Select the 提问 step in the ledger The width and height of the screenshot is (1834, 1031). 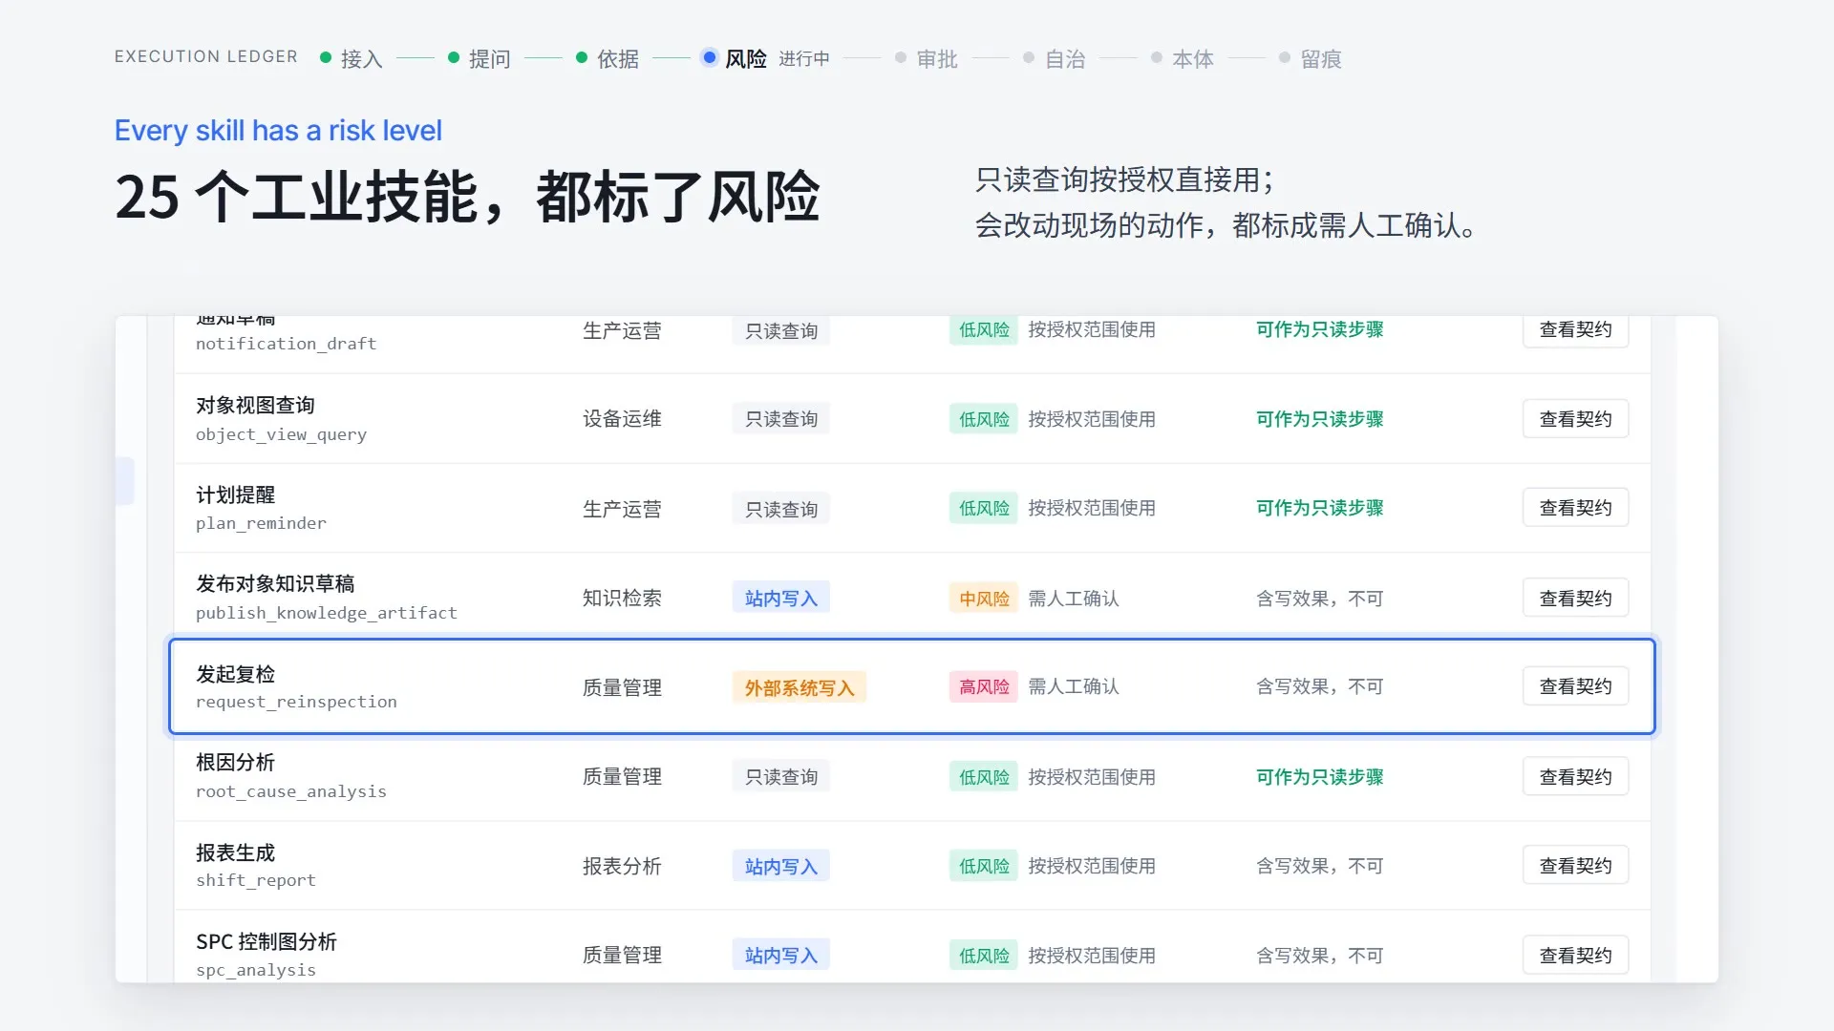tap(480, 58)
